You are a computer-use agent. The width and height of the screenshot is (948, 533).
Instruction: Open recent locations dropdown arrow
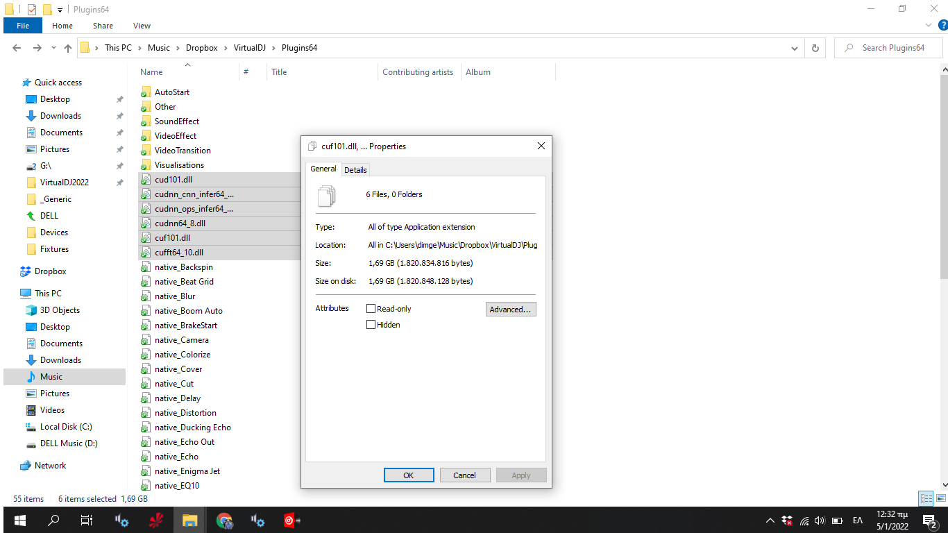pyautogui.click(x=54, y=48)
